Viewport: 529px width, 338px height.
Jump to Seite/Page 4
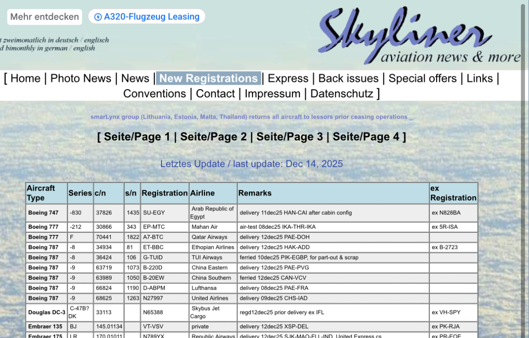coord(366,137)
